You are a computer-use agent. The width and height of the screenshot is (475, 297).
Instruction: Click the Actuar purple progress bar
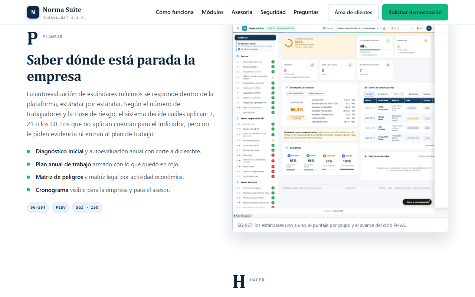click(347, 169)
